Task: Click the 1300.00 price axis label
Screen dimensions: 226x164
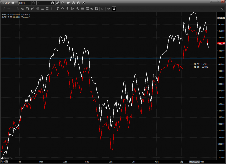Action: tap(221, 137)
